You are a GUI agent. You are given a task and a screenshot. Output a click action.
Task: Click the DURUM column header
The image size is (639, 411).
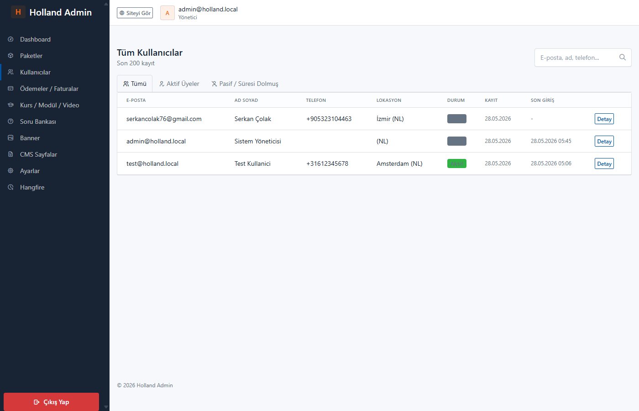[456, 100]
